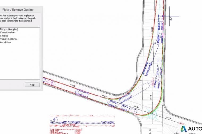
Task: Pick 'Visibility Sightlines' from the list
Action: coord(9,39)
